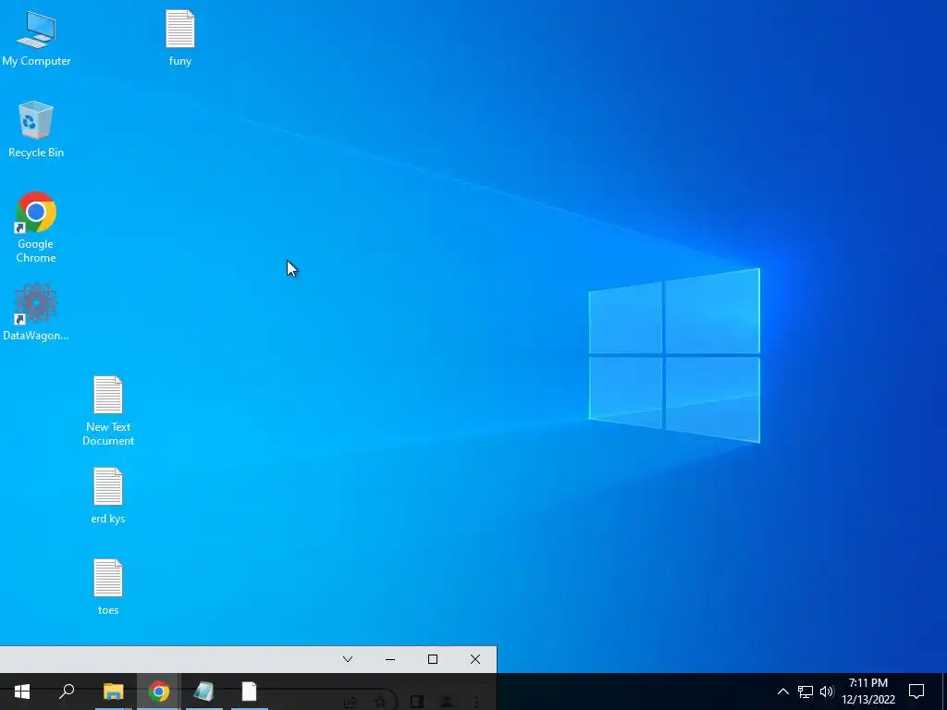
Task: Select the toes text file
Action: (x=108, y=587)
